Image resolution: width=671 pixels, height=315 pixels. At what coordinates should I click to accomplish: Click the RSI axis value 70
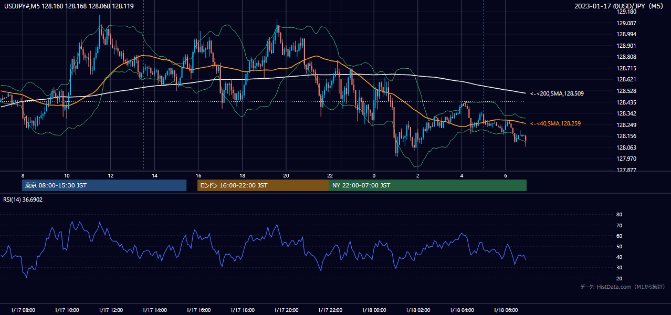(x=620, y=225)
